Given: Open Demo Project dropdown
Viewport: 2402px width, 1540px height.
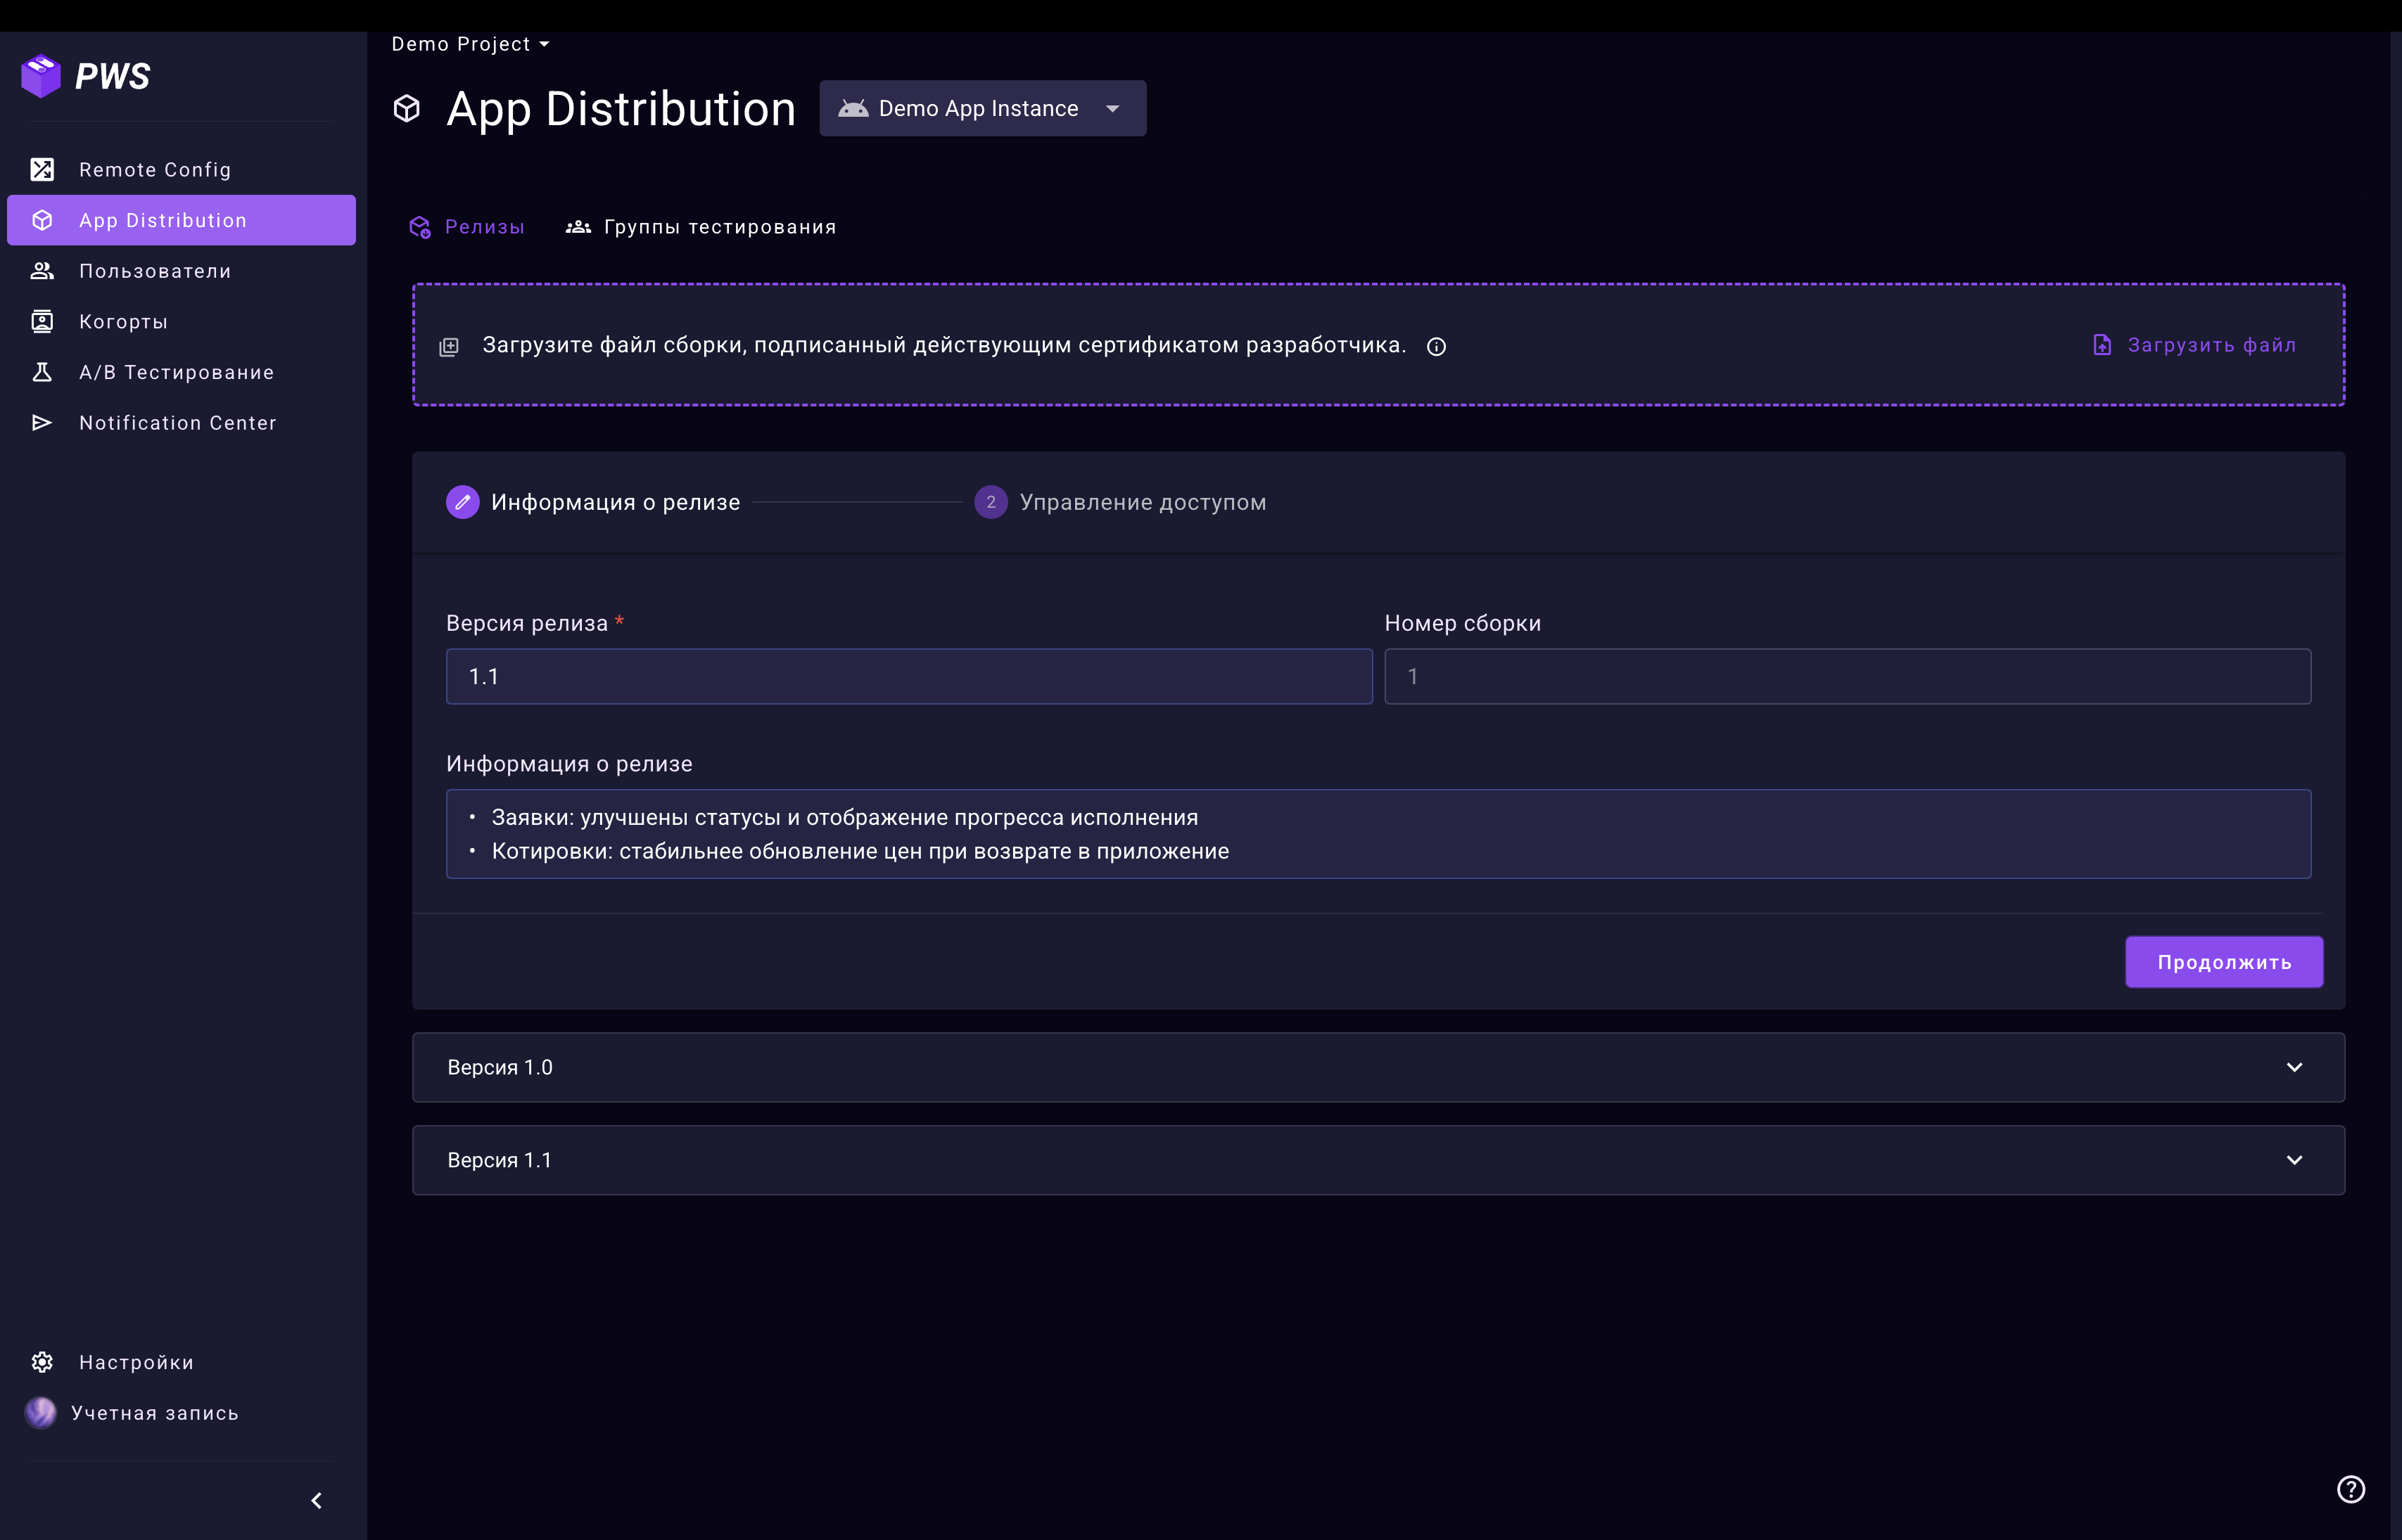Looking at the screenshot, I should [x=470, y=44].
